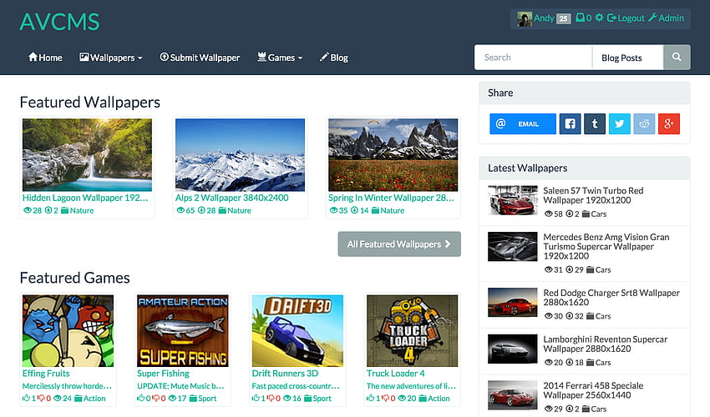Image resolution: width=710 pixels, height=417 pixels.
Task: Open Nature category under Spring In Winter
Action: [388, 210]
